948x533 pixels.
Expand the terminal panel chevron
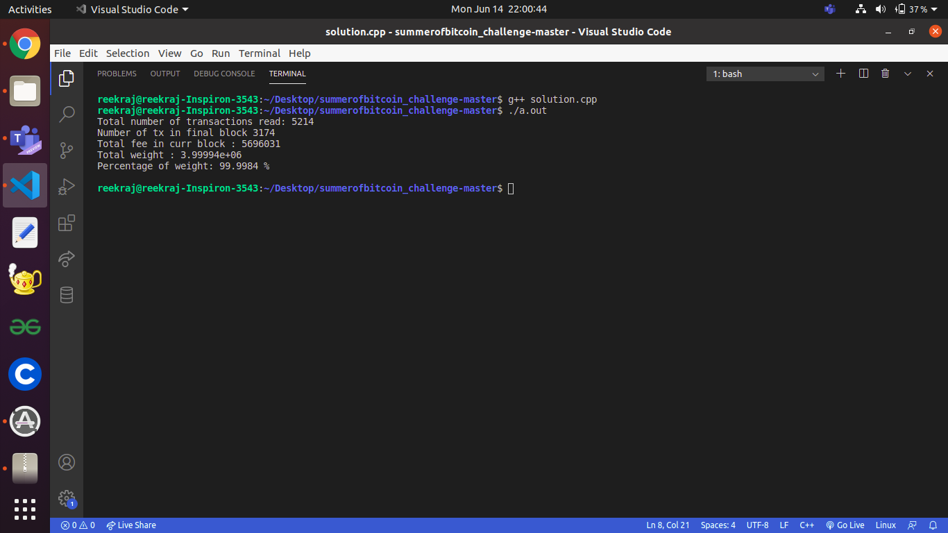[x=908, y=73]
